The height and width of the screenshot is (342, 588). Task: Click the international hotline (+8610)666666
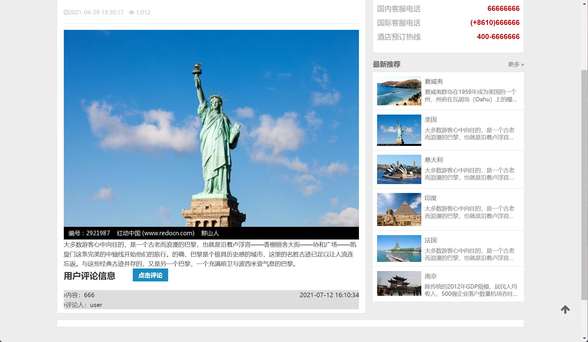tap(494, 23)
